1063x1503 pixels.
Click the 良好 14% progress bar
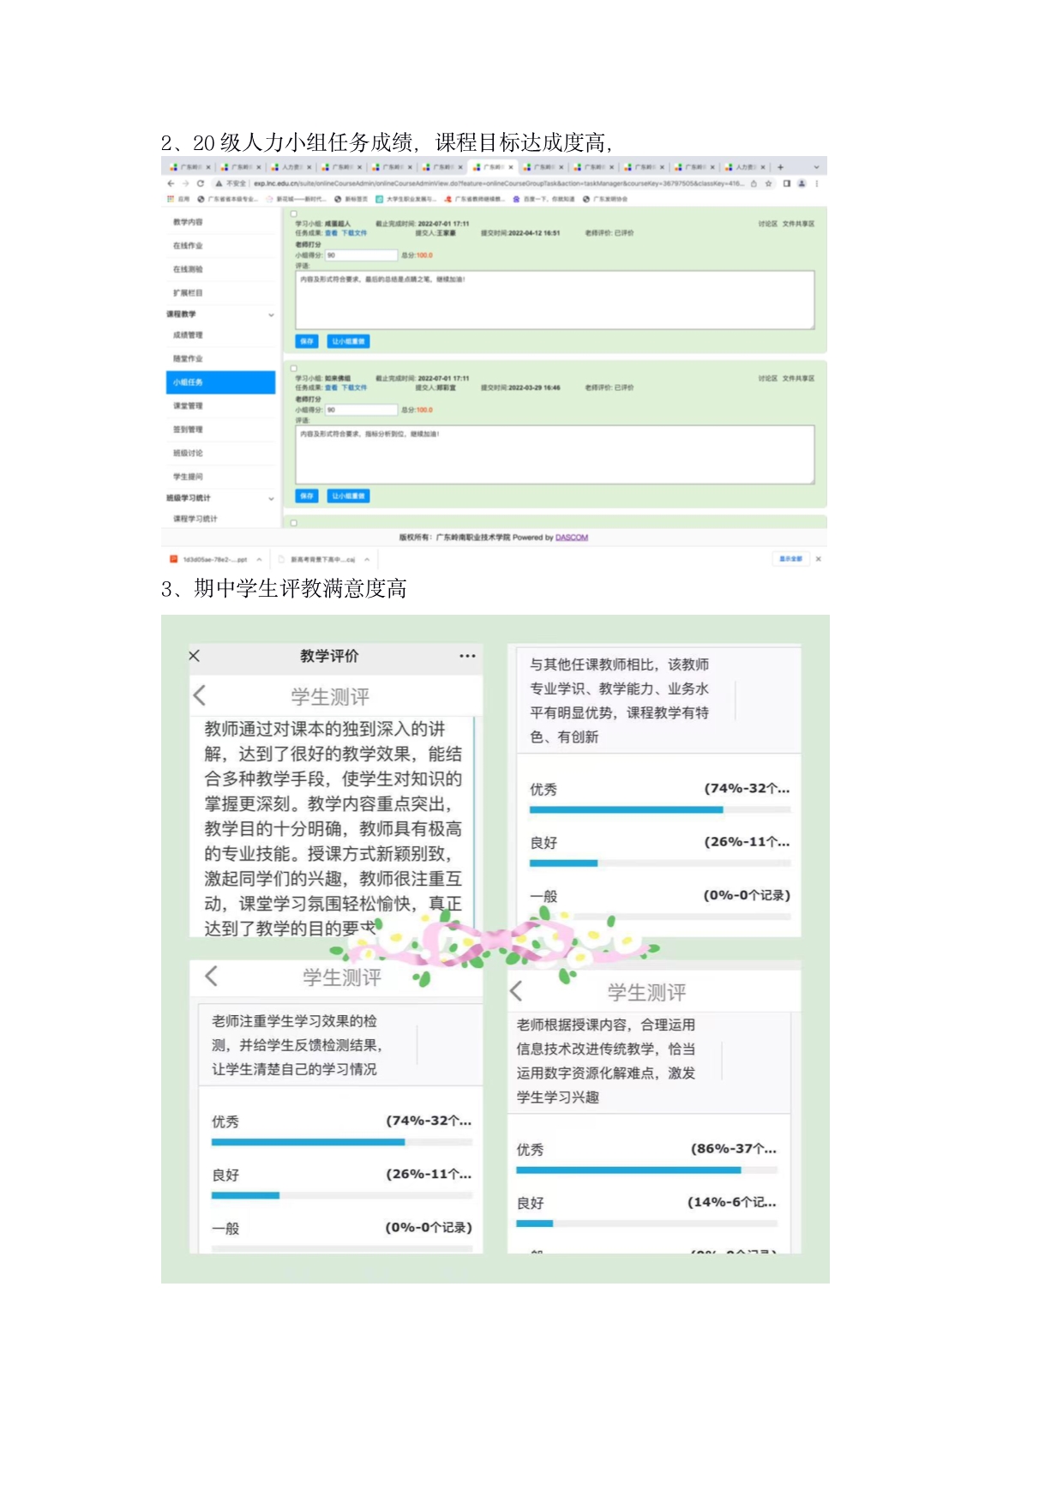click(647, 1223)
